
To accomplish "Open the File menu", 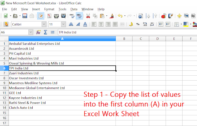I will tap(5, 9).
